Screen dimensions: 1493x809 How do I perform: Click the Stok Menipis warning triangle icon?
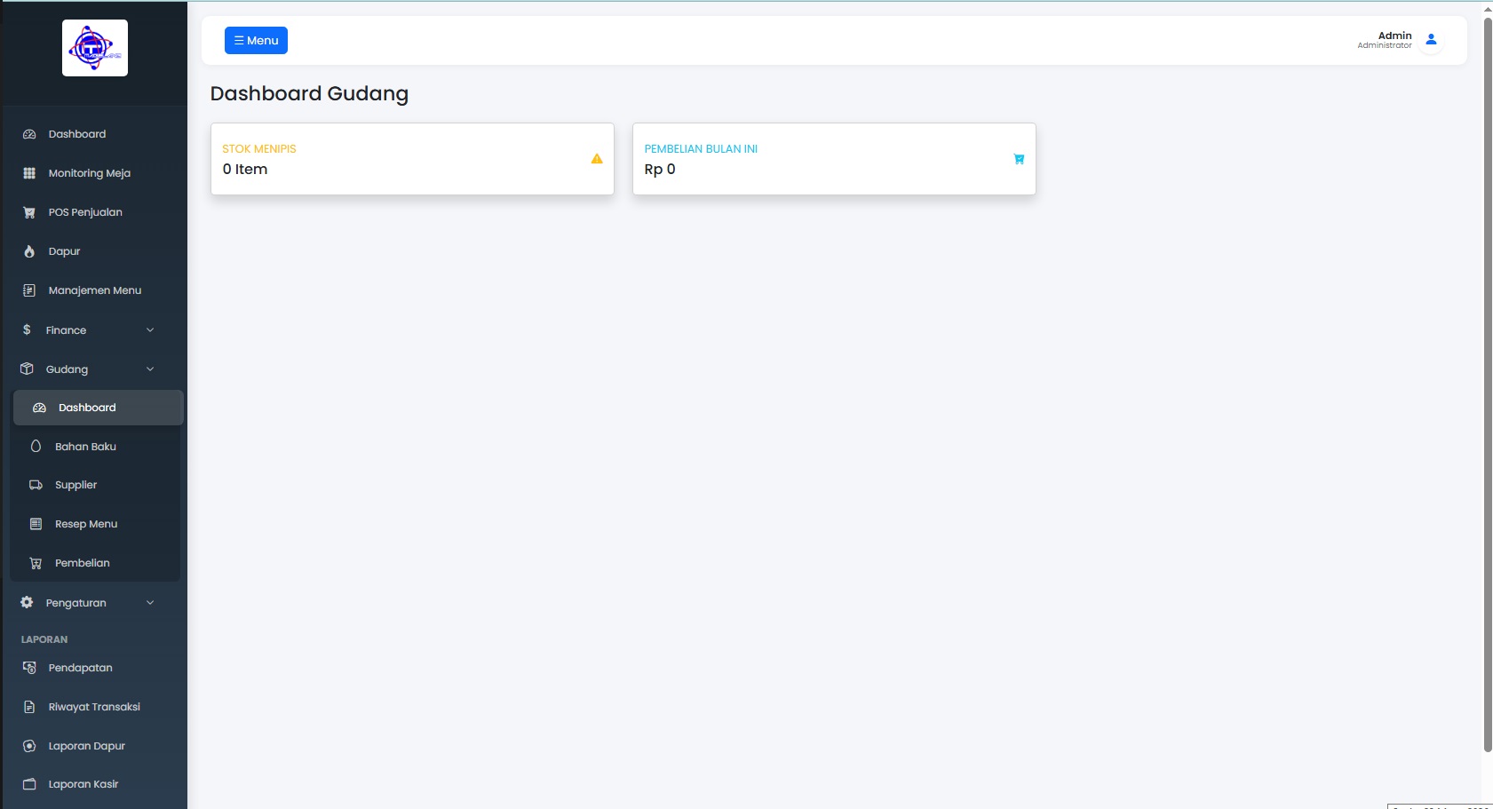click(x=597, y=159)
